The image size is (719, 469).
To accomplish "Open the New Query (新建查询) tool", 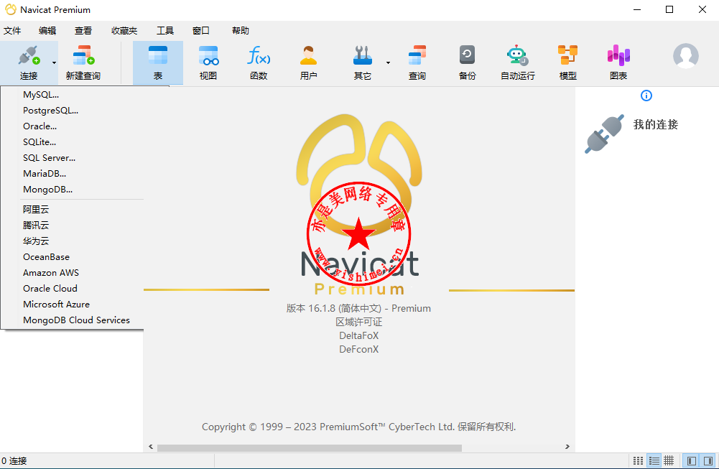I will [83, 56].
